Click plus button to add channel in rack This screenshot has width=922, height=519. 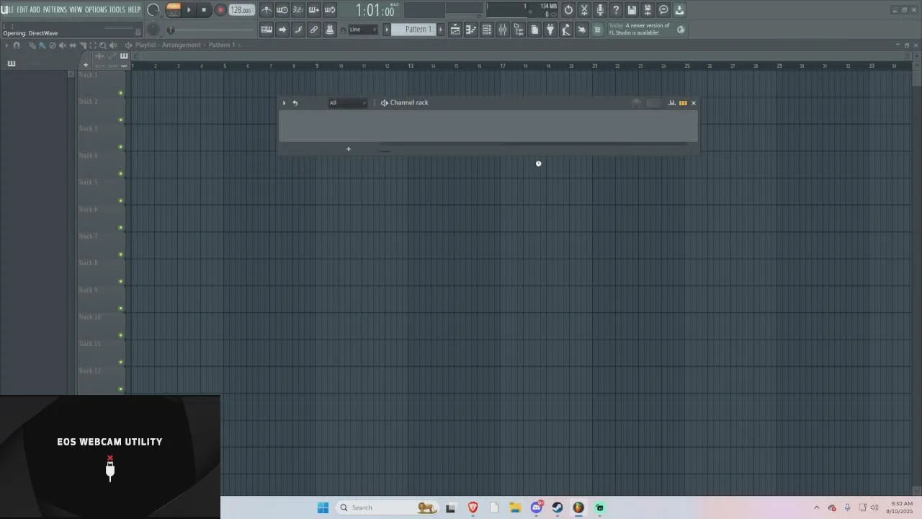click(349, 149)
